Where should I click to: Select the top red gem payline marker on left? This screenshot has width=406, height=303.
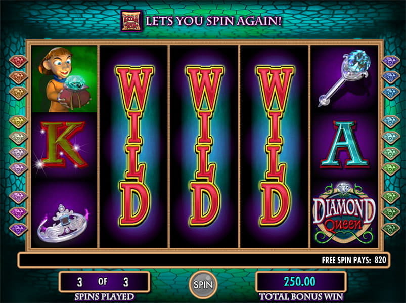tap(18, 61)
